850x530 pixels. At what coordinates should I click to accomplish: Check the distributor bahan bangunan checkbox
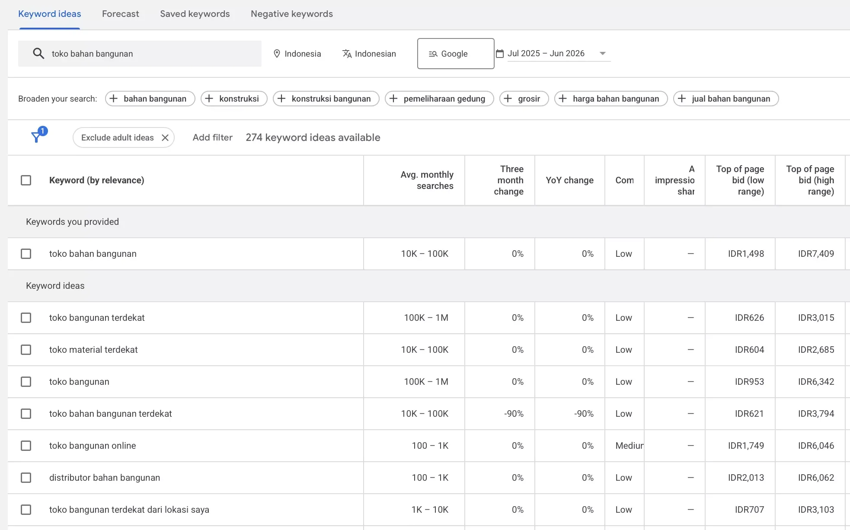click(x=26, y=478)
